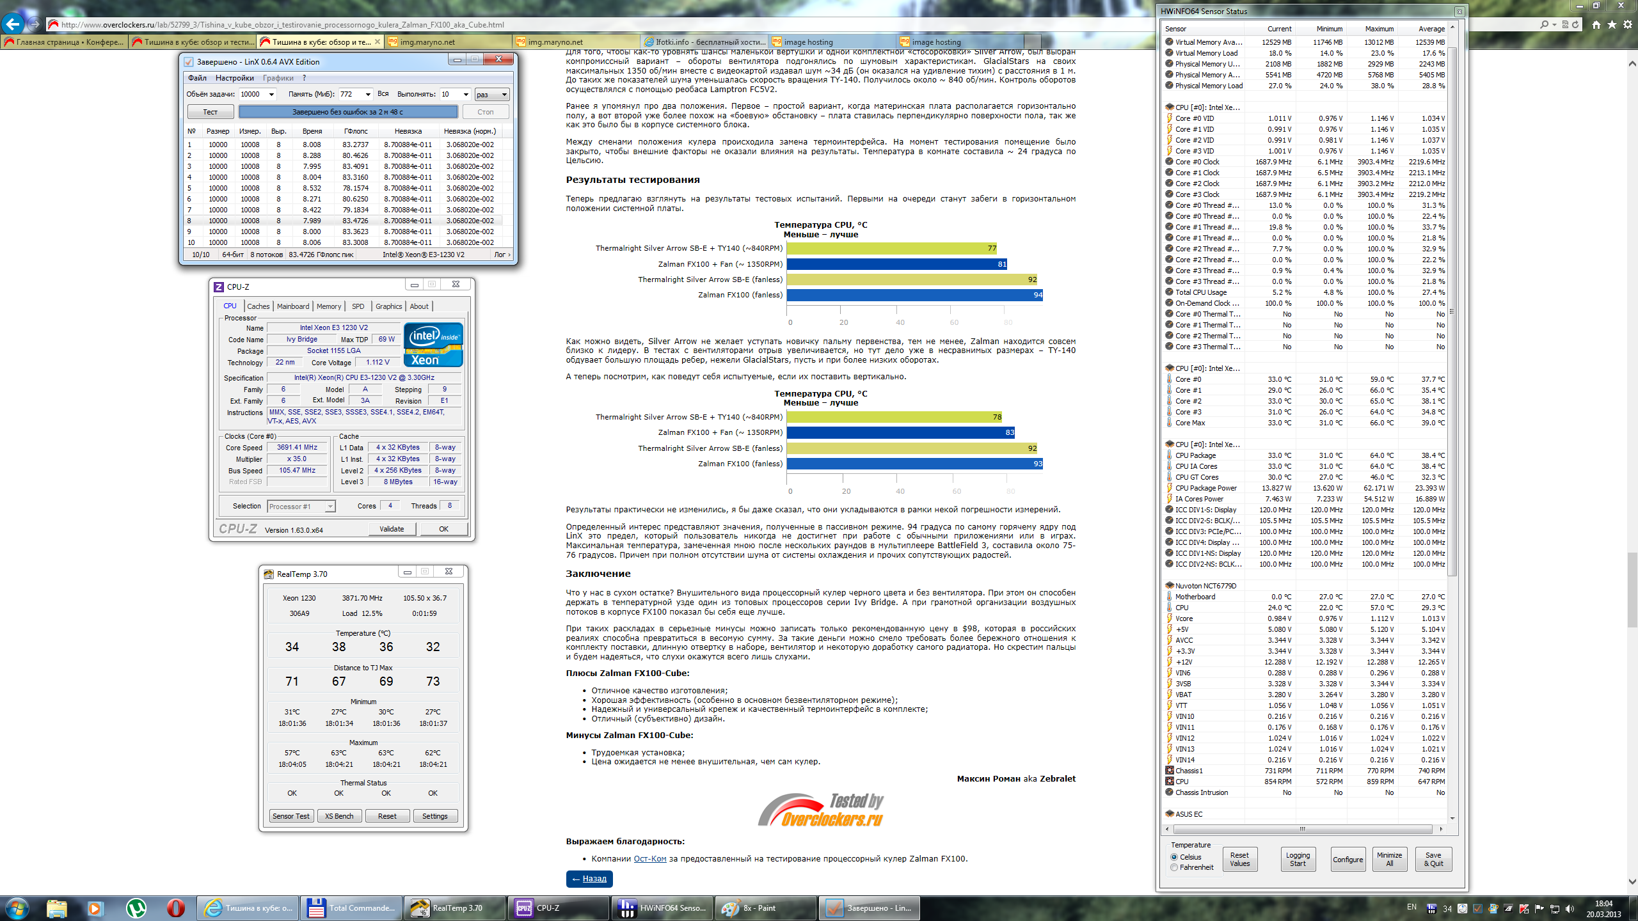Open the volume speaker tray icon

click(x=1570, y=908)
